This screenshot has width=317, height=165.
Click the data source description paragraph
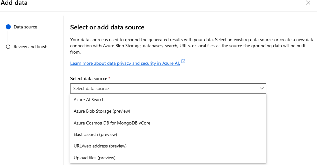[188, 46]
